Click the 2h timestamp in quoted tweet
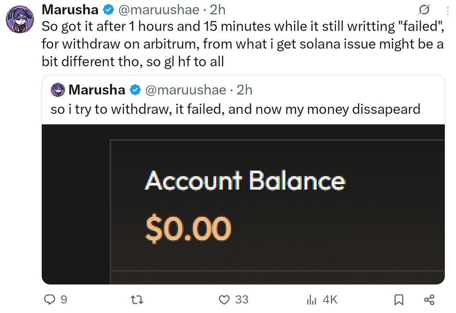456x313 pixels. (244, 90)
